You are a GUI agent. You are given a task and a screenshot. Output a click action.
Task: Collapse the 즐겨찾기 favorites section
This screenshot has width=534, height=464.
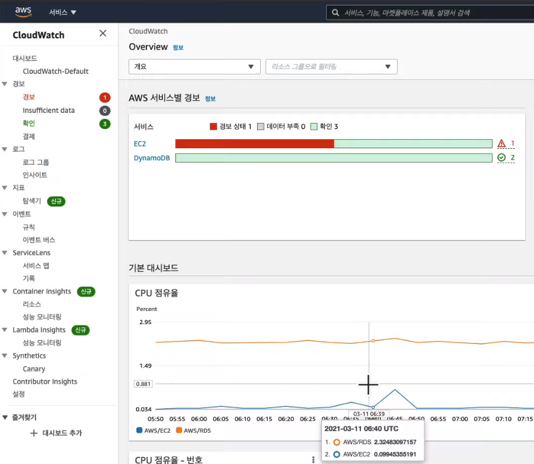tap(5, 417)
